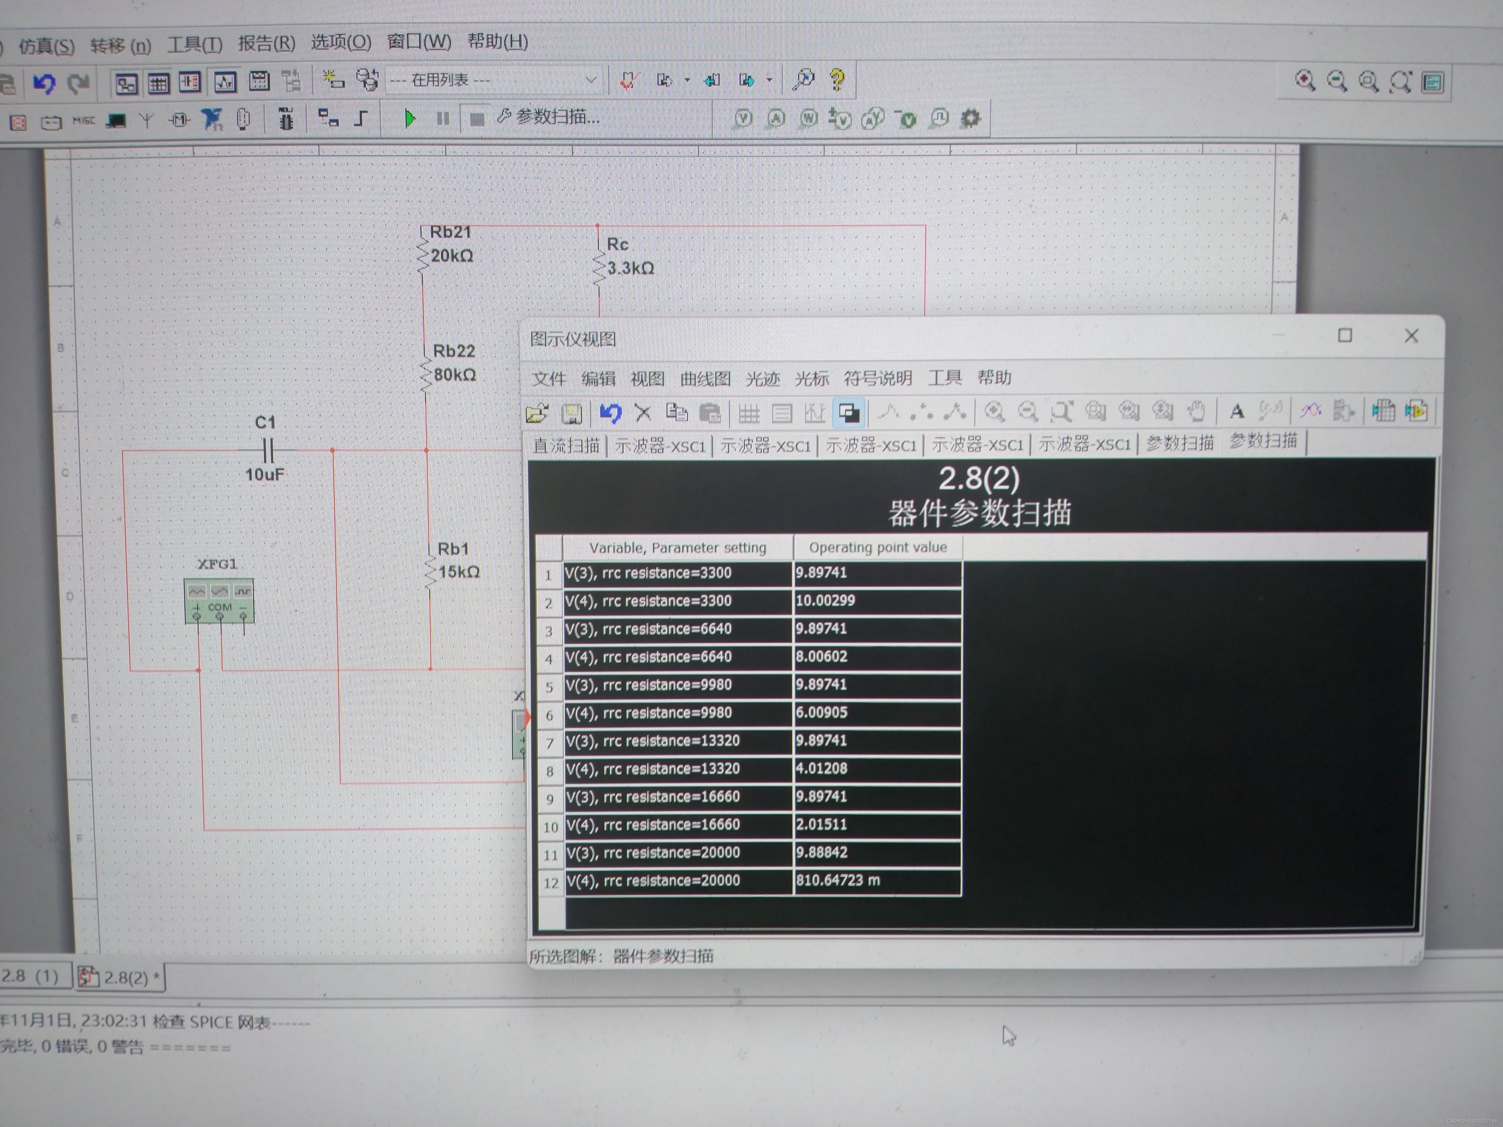Open the 曲线图 menu in grapher
The width and height of the screenshot is (1503, 1127).
[x=705, y=378]
